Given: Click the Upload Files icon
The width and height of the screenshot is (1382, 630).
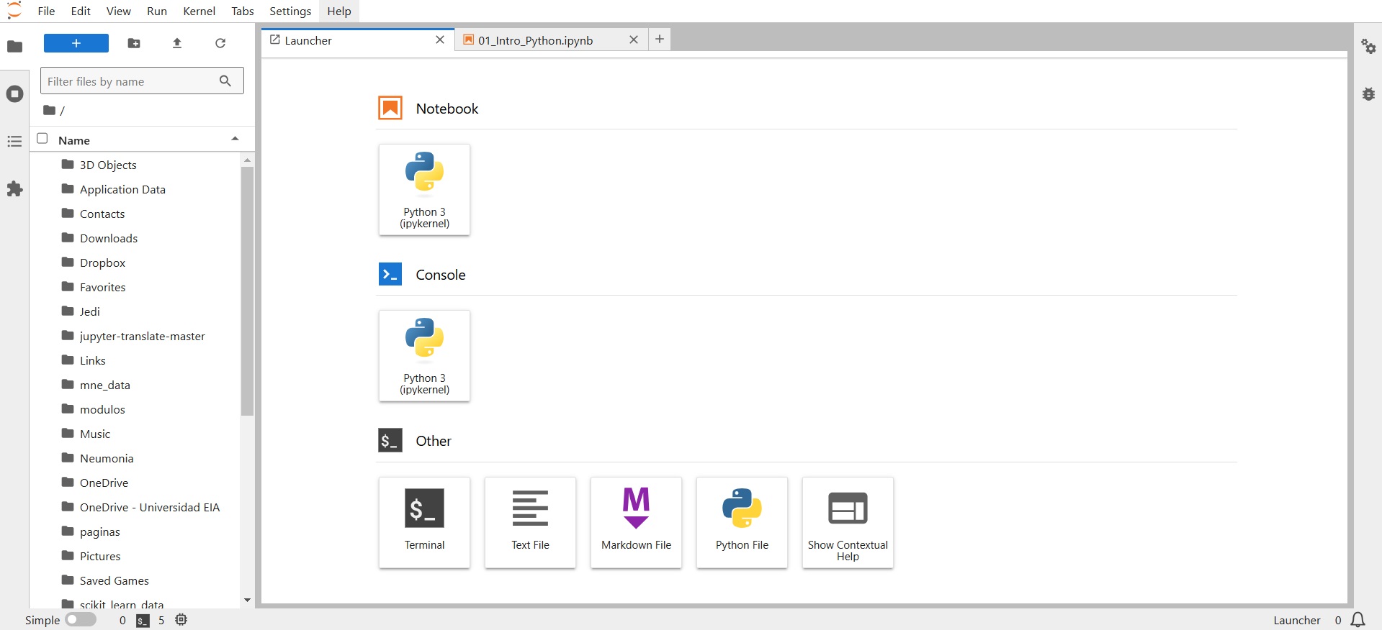Looking at the screenshot, I should [x=177, y=43].
